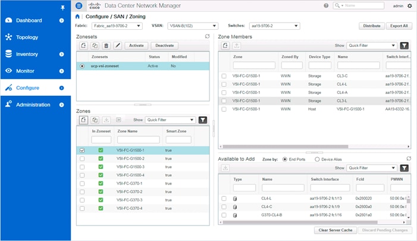Open the Monitor sidebar item
Viewport: 417px width, 241px height.
(x=36, y=71)
